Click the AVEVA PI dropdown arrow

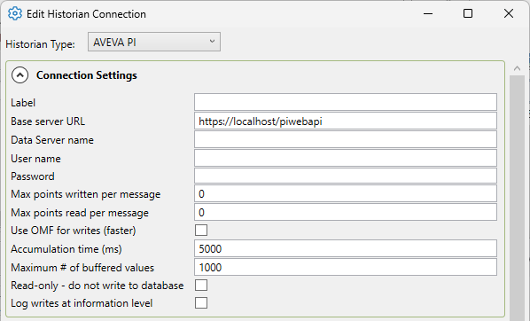[212, 42]
